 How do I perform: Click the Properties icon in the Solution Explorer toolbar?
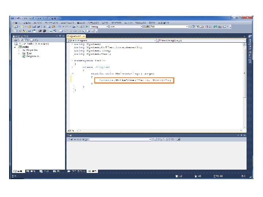(15, 40)
